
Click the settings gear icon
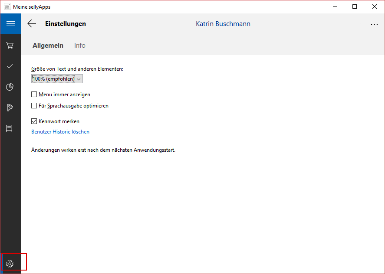[x=10, y=264]
